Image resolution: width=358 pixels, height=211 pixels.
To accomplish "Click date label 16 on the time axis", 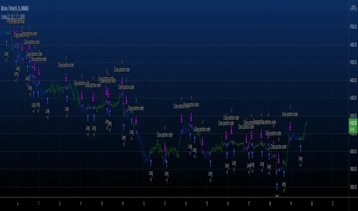I will [228, 203].
